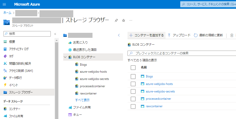Open 問題の診断と解決 menu item
This screenshot has height=119, width=236.
[20, 63]
